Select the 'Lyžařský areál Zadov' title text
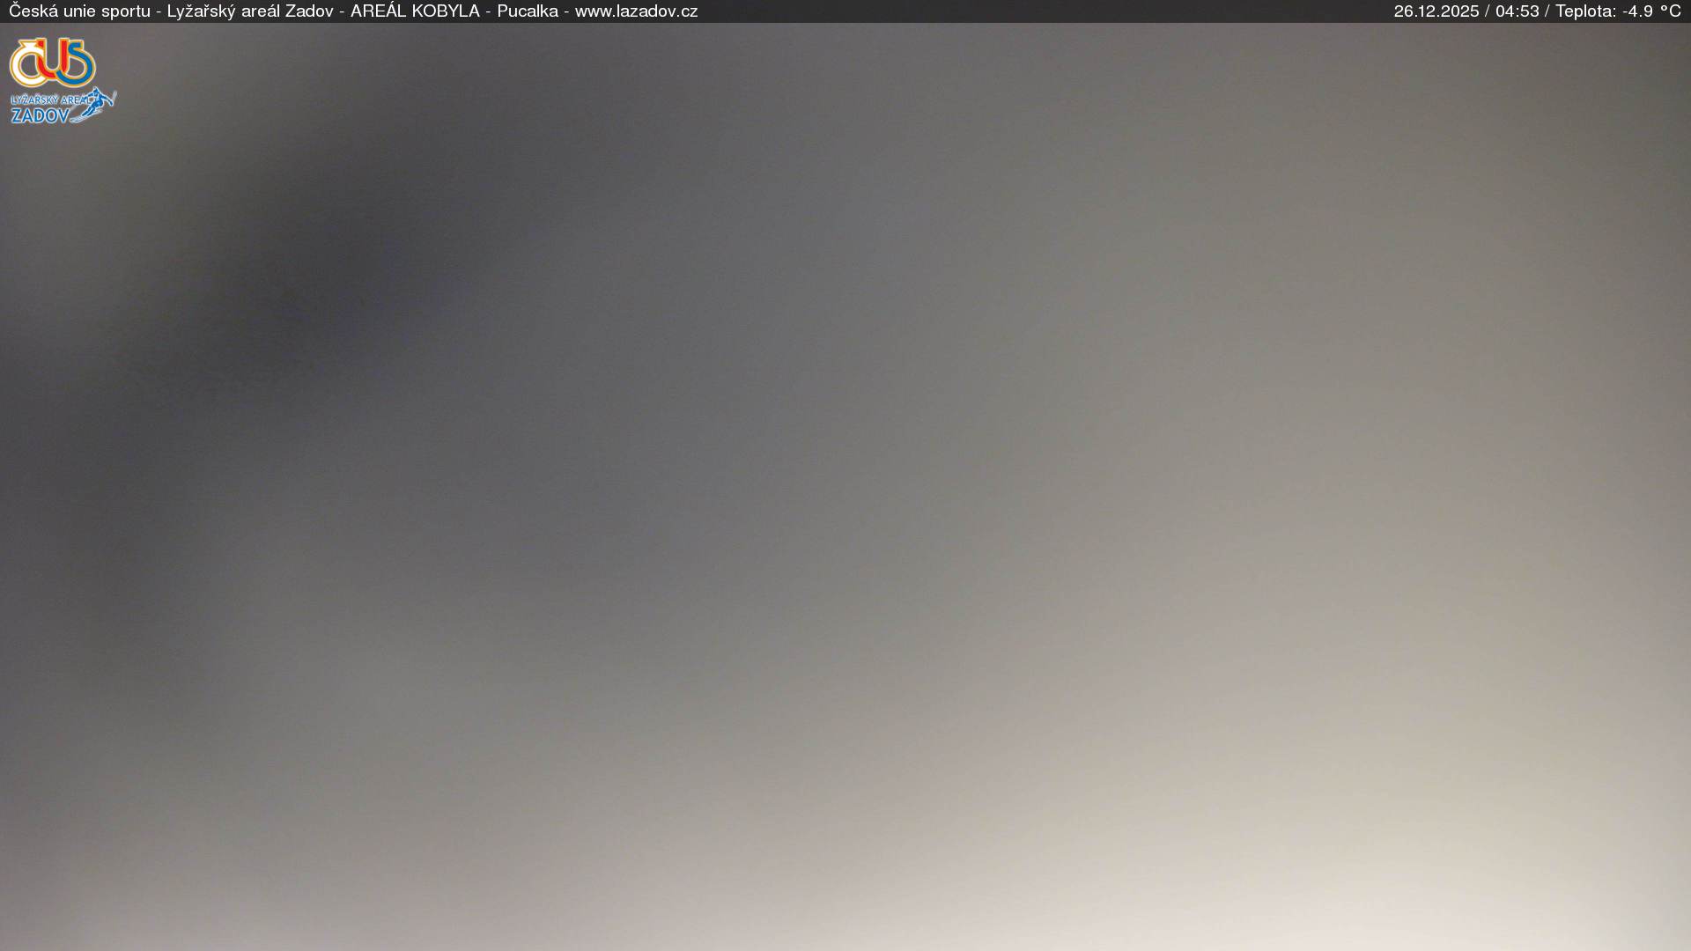 (x=250, y=11)
